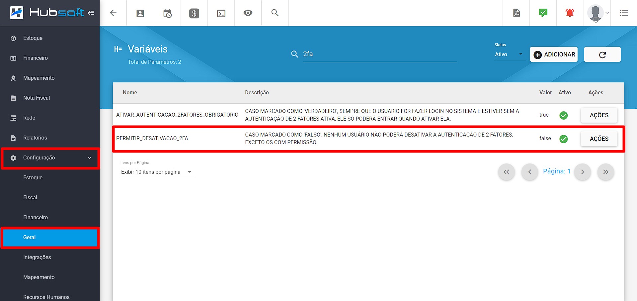Click the ATIVAR_AUTENTICACAO_2FATORES_OBRIGATORIO name cell
637x301 pixels.
coord(177,115)
